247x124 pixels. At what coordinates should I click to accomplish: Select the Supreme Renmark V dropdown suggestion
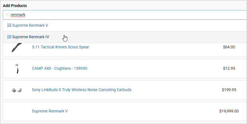tap(125, 26)
